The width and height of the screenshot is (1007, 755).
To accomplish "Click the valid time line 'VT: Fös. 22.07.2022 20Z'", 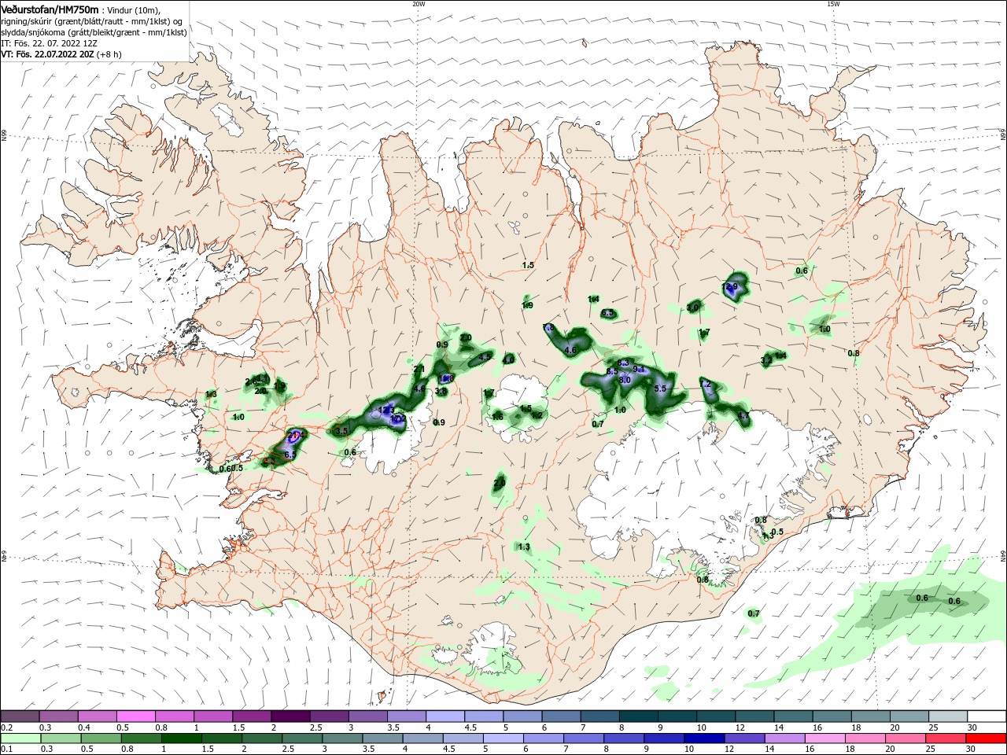I will (x=46, y=54).
